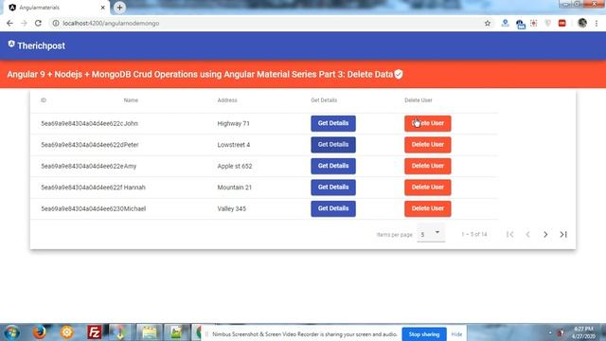Delete User Hannah
Viewport: 606px width, 341px height.
(x=427, y=188)
